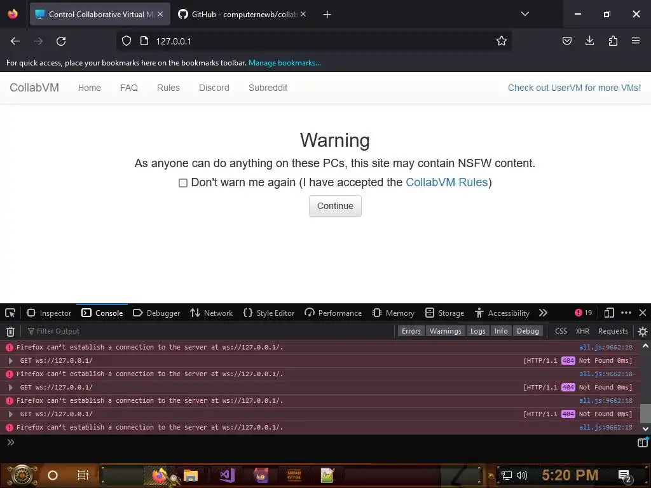This screenshot has width=651, height=488.
Task: Open the Manage bookmarks link
Action: (284, 63)
